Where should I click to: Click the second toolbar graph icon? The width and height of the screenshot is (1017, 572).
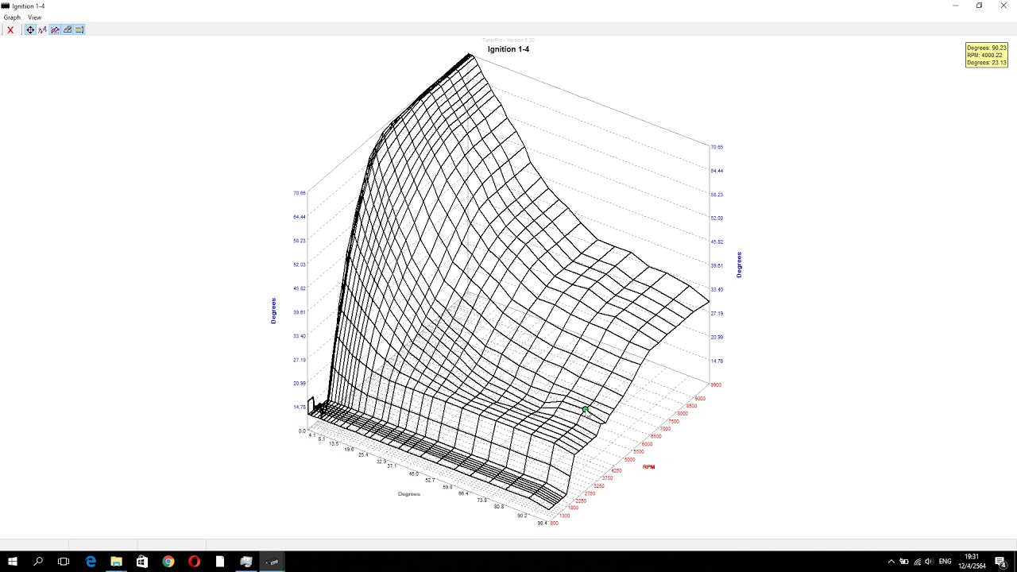tap(43, 30)
